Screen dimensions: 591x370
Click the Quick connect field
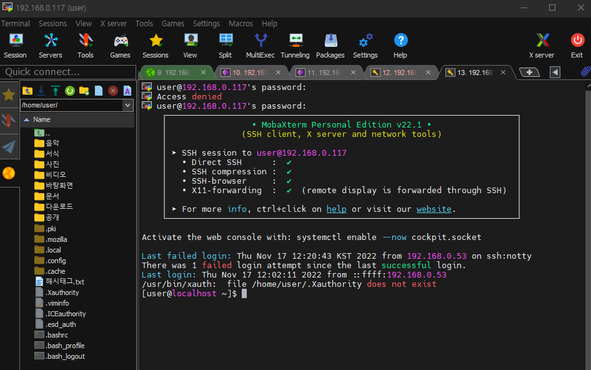click(x=68, y=72)
